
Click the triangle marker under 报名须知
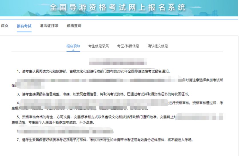73,50
